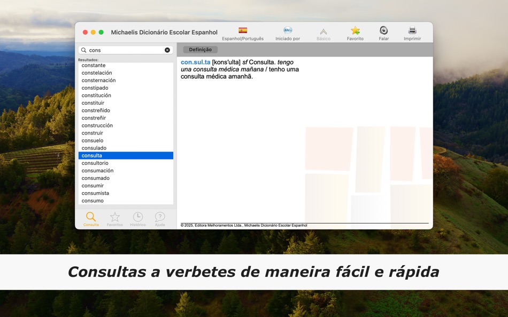Maximize the window with green button
508x317 pixels.
101,33
